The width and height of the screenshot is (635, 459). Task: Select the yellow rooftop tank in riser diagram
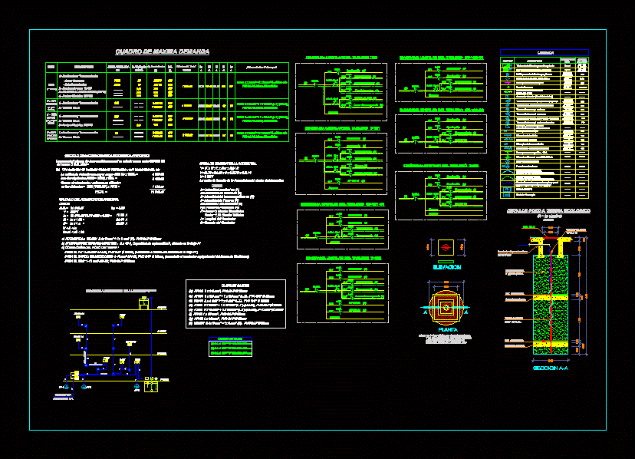[143, 303]
